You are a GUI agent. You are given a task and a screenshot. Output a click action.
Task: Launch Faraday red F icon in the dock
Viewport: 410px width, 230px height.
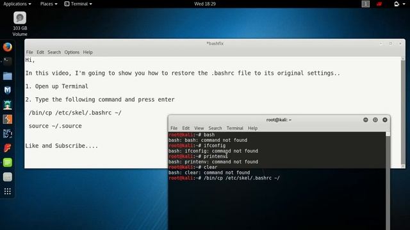pos(7,148)
